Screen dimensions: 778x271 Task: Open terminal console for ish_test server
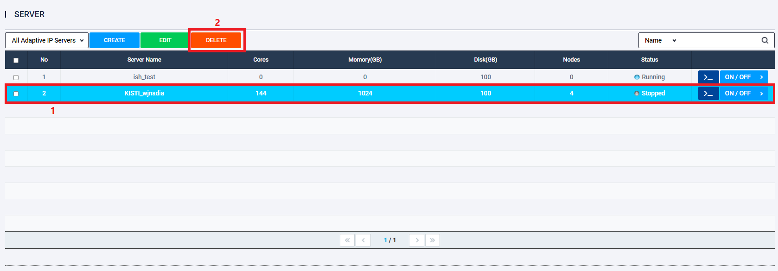coord(708,77)
